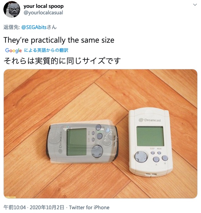This screenshot has width=201, height=213.
Task: Click the date 2020年10月2日
Action: tap(47, 208)
